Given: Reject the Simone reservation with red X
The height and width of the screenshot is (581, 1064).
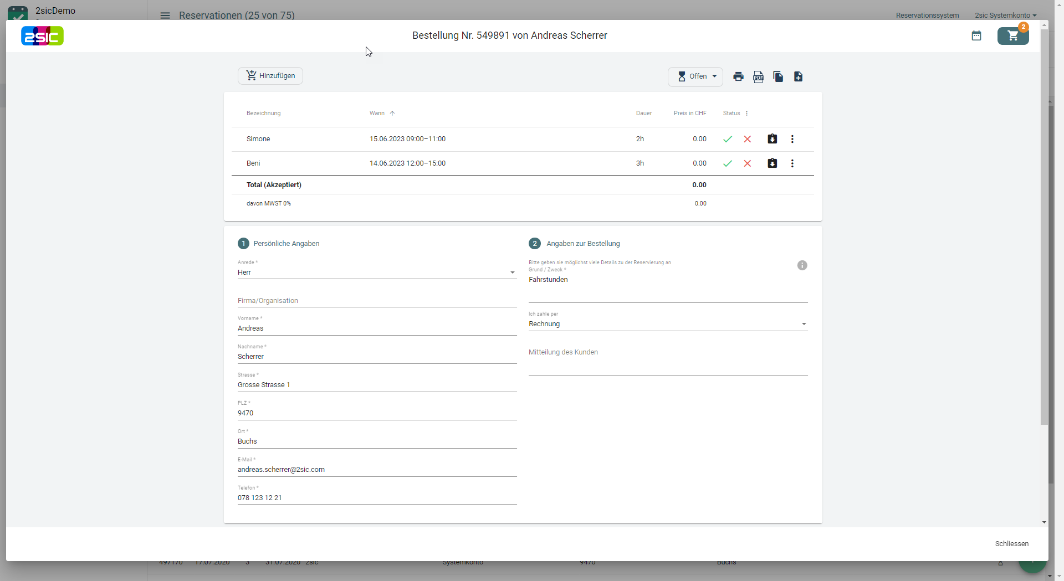Looking at the screenshot, I should pyautogui.click(x=748, y=139).
